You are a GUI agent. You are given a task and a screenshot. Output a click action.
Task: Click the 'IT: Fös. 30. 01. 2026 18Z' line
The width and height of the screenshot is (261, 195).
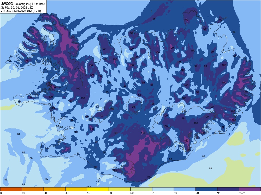coord(17,8)
